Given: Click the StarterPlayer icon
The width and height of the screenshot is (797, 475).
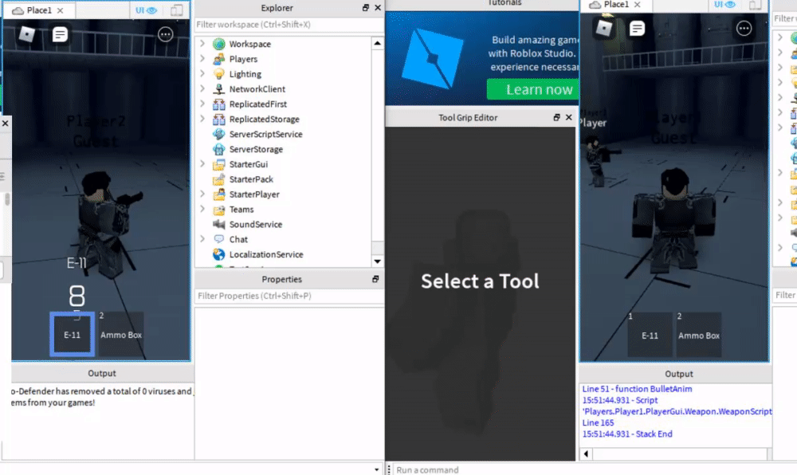Looking at the screenshot, I should (219, 194).
